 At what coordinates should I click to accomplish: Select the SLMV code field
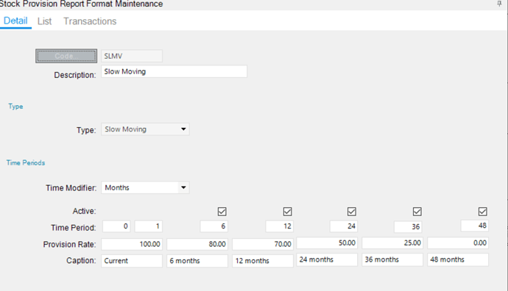(x=132, y=56)
